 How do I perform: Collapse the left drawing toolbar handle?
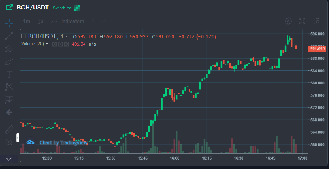pos(18,138)
